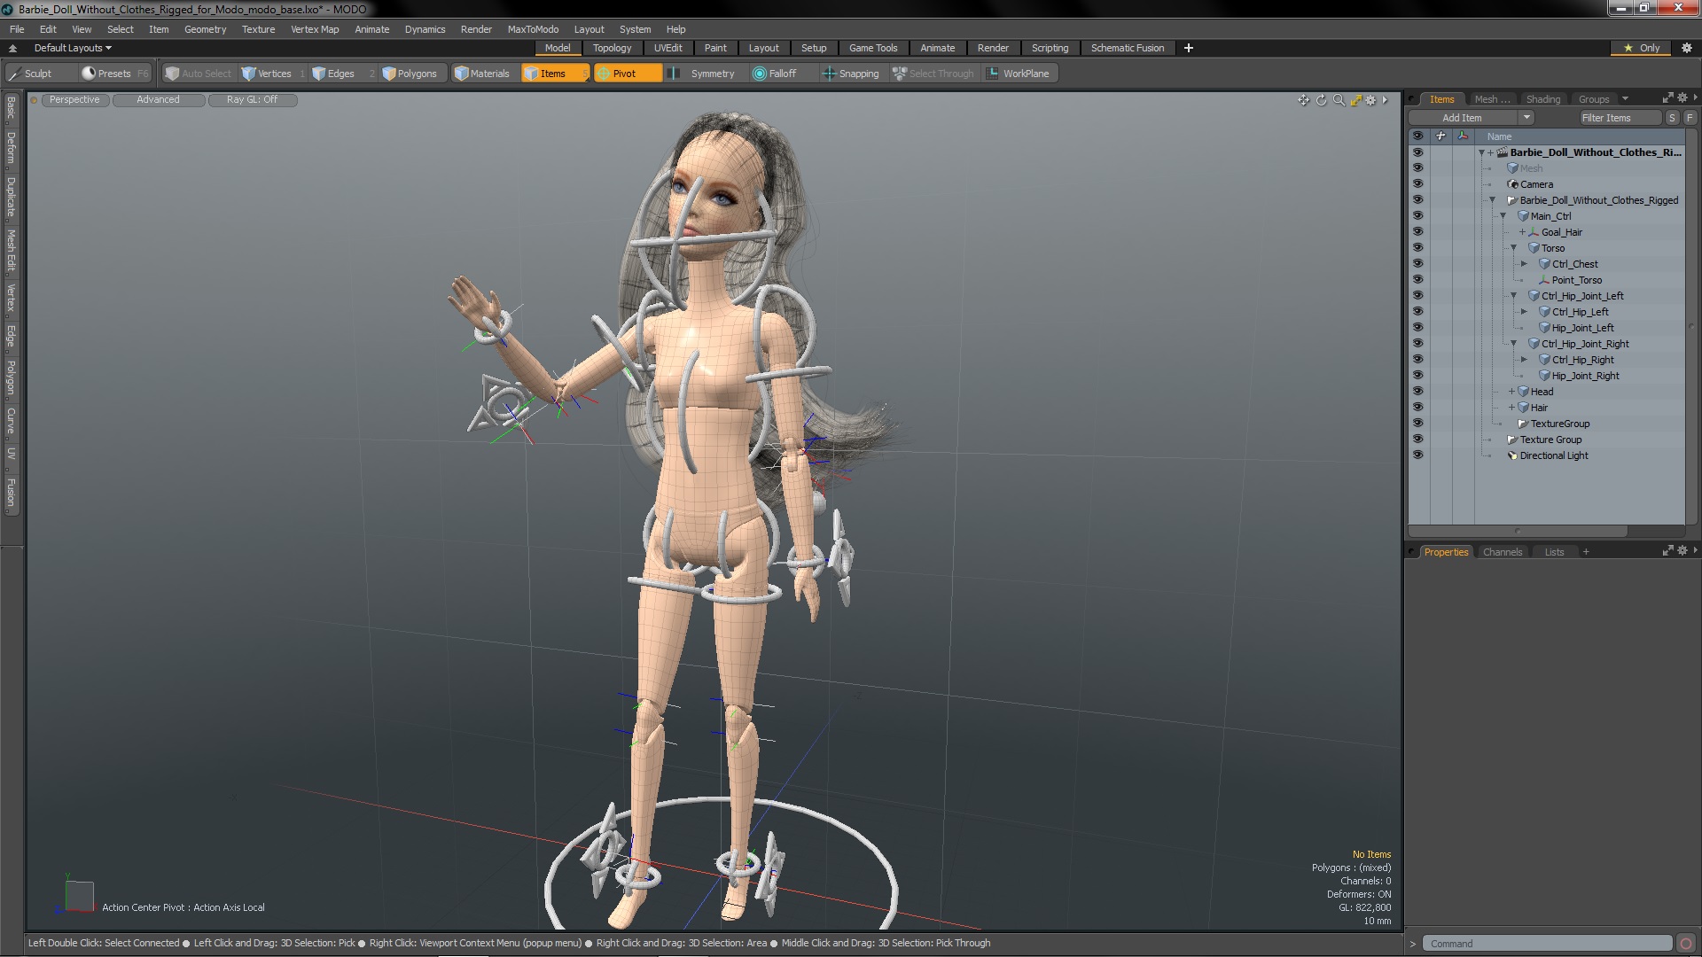Viewport: 1702px width, 957px height.
Task: Switch to the Shading panel tab
Action: pyautogui.click(x=1542, y=99)
